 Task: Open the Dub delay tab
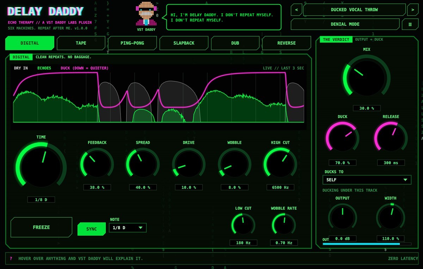click(235, 43)
